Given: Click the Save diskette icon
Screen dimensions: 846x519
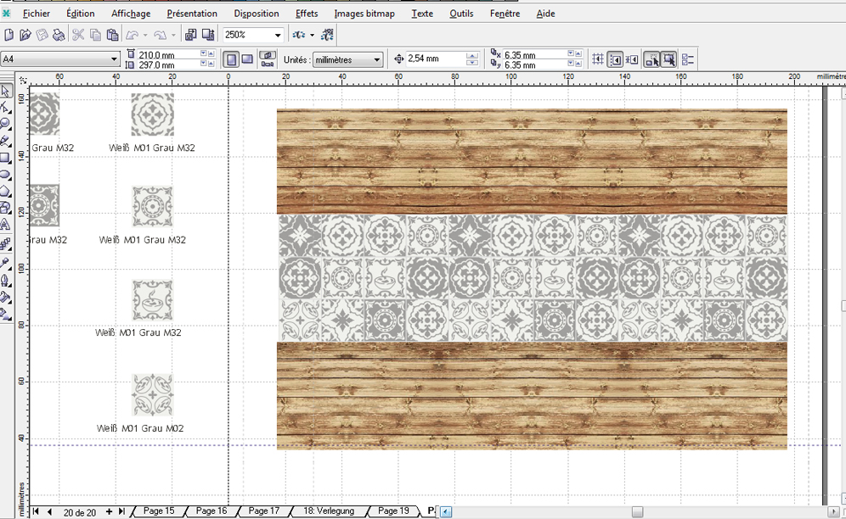Looking at the screenshot, I should point(42,35).
